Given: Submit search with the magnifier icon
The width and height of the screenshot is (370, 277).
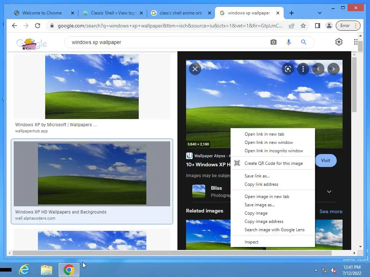Looking at the screenshot, I should pos(304,42).
